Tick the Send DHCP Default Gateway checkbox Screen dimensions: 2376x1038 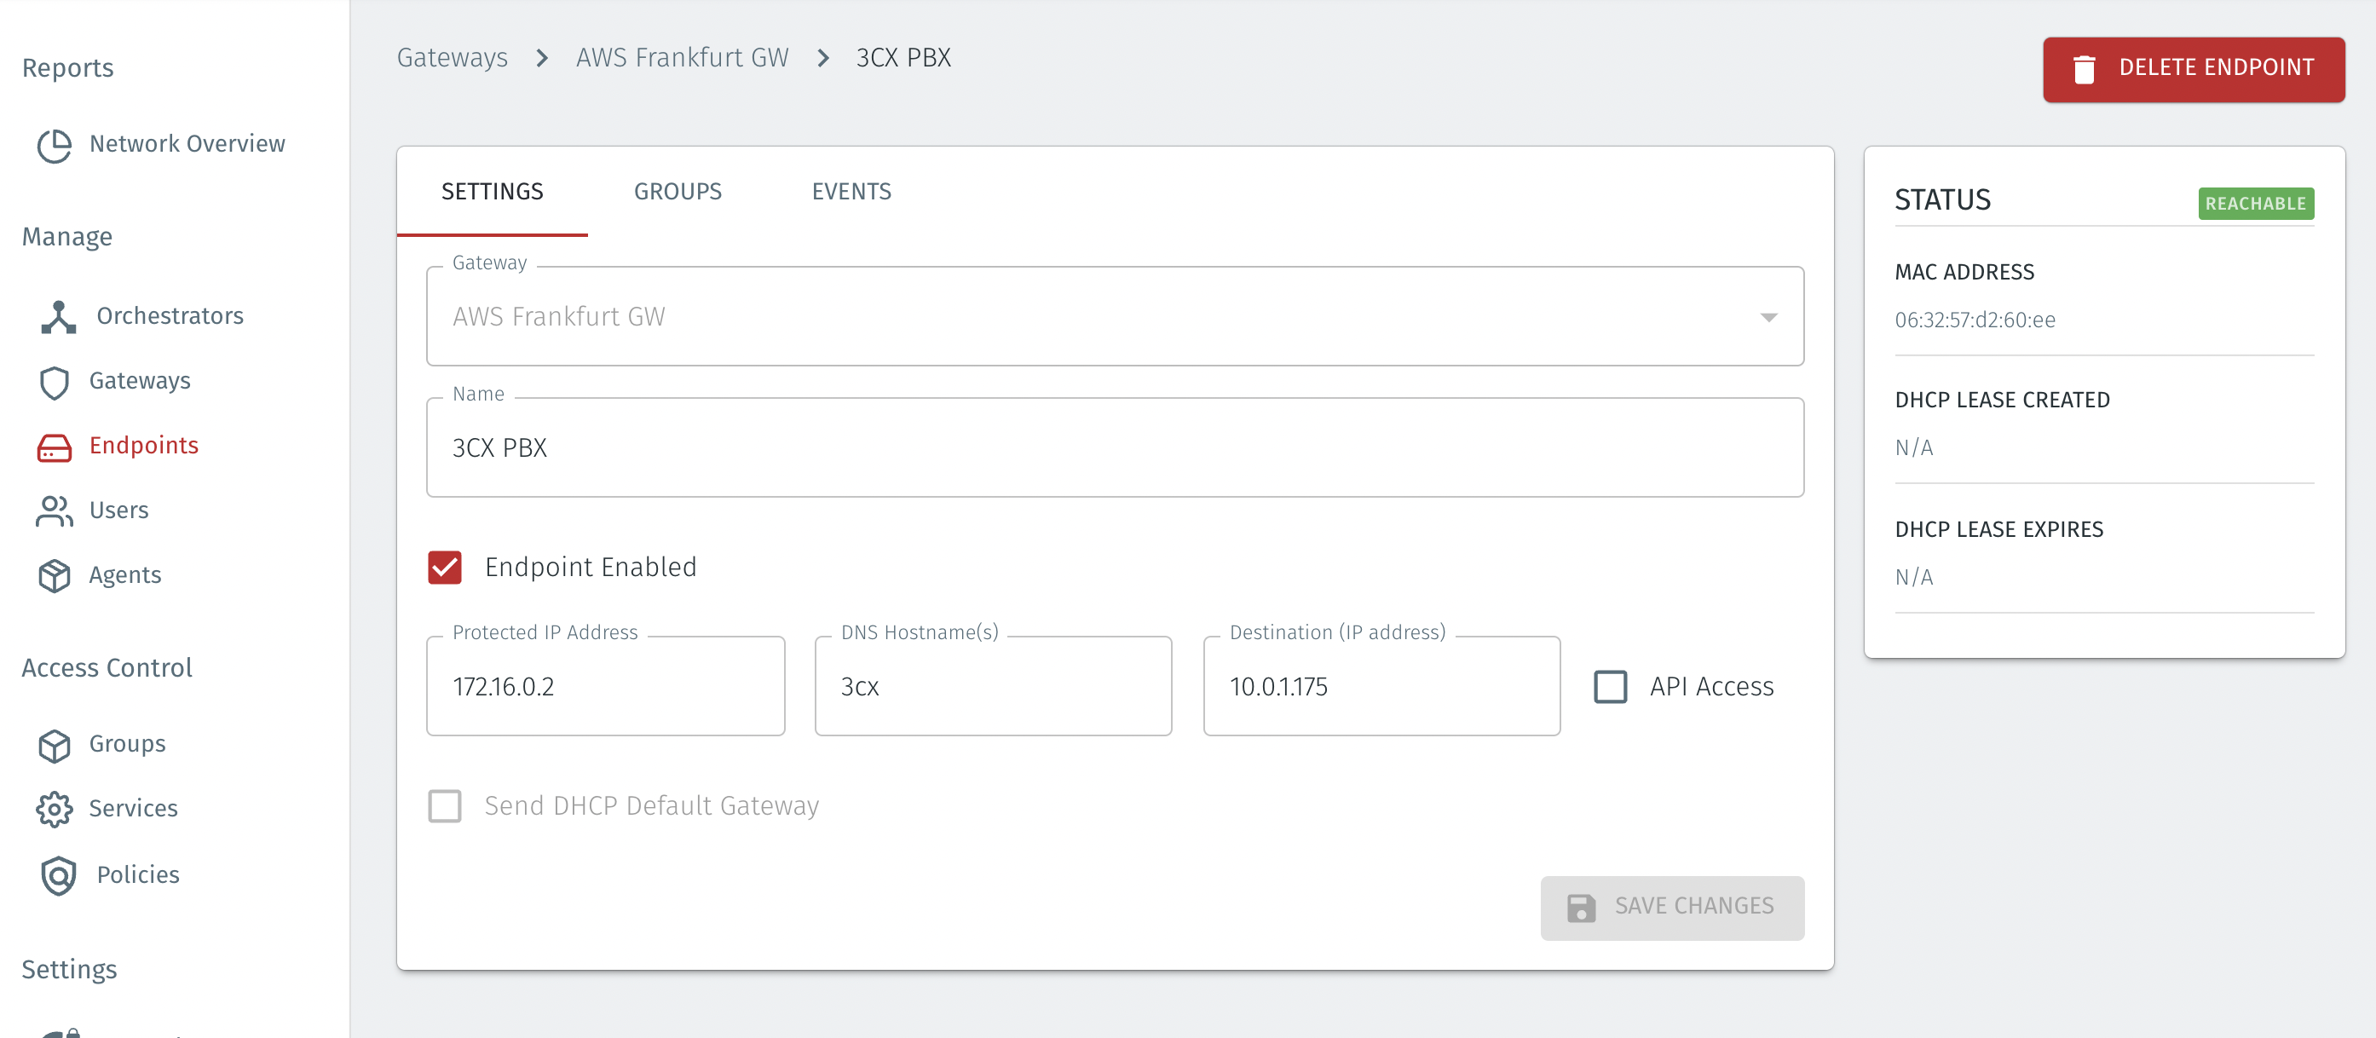coord(445,805)
